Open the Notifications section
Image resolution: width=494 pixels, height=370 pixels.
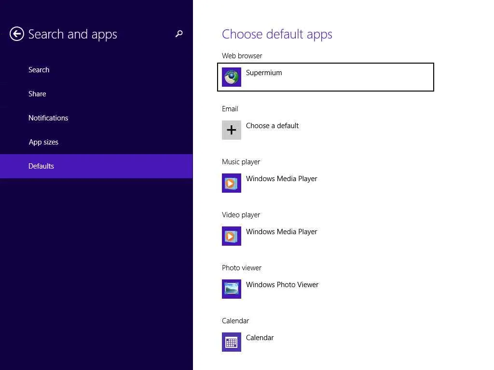coord(48,118)
